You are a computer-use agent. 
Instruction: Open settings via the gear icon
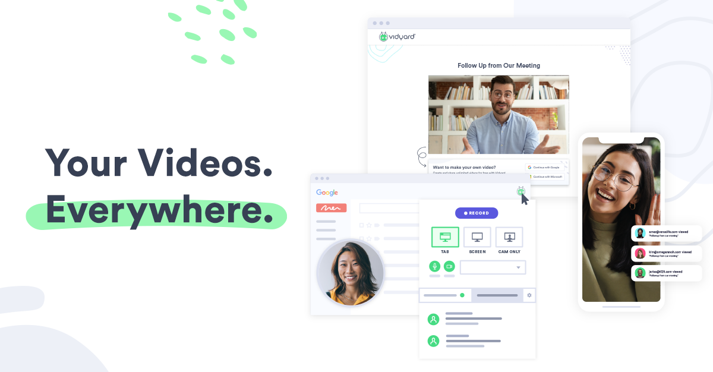click(529, 295)
